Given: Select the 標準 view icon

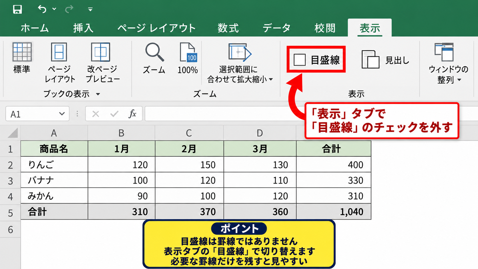Looking at the screenshot, I should (x=22, y=52).
